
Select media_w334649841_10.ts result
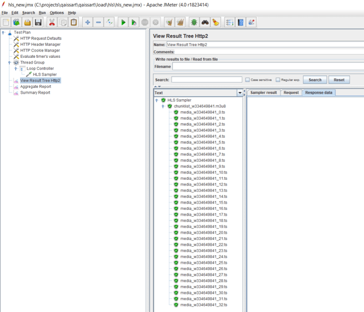tap(204, 172)
